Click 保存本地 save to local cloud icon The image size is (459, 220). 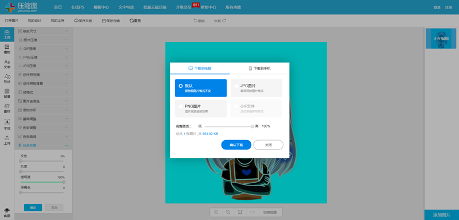click(76, 21)
